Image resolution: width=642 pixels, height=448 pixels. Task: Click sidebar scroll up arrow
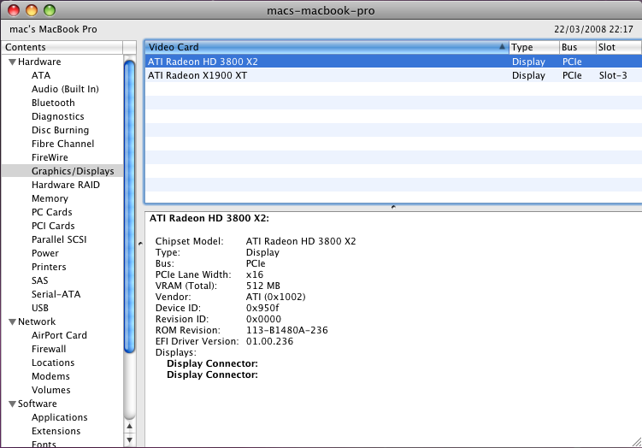pos(129,427)
